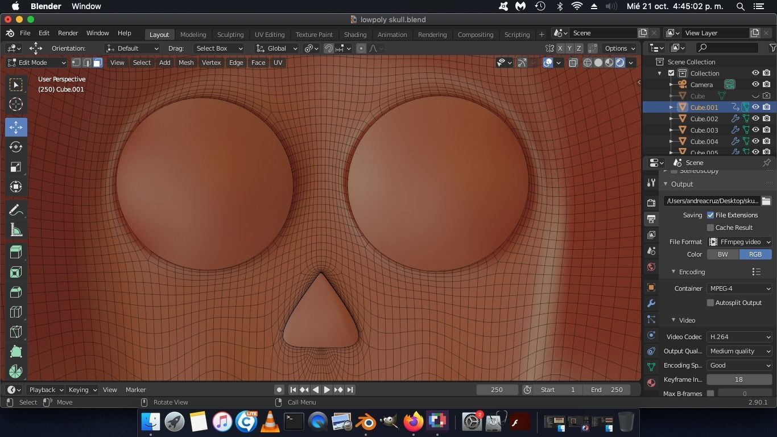Open Modifier properties wrench tab
The width and height of the screenshot is (777, 437).
coord(651,303)
